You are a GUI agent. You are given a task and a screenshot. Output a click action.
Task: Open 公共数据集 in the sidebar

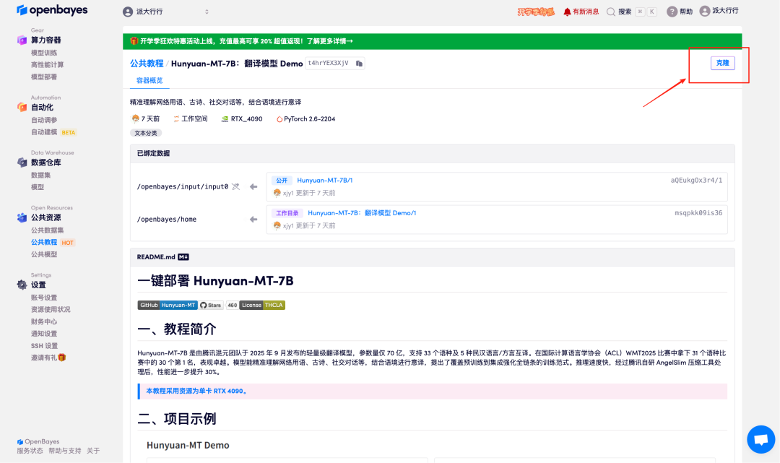(47, 230)
